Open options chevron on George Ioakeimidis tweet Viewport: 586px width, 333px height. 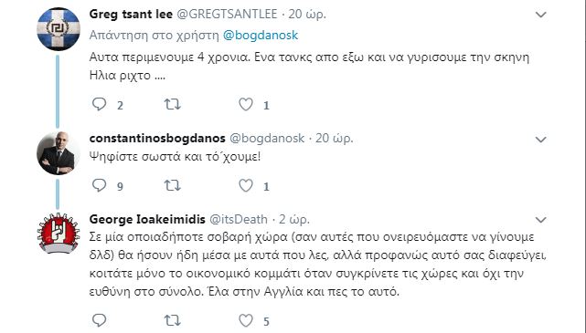pyautogui.click(x=541, y=220)
